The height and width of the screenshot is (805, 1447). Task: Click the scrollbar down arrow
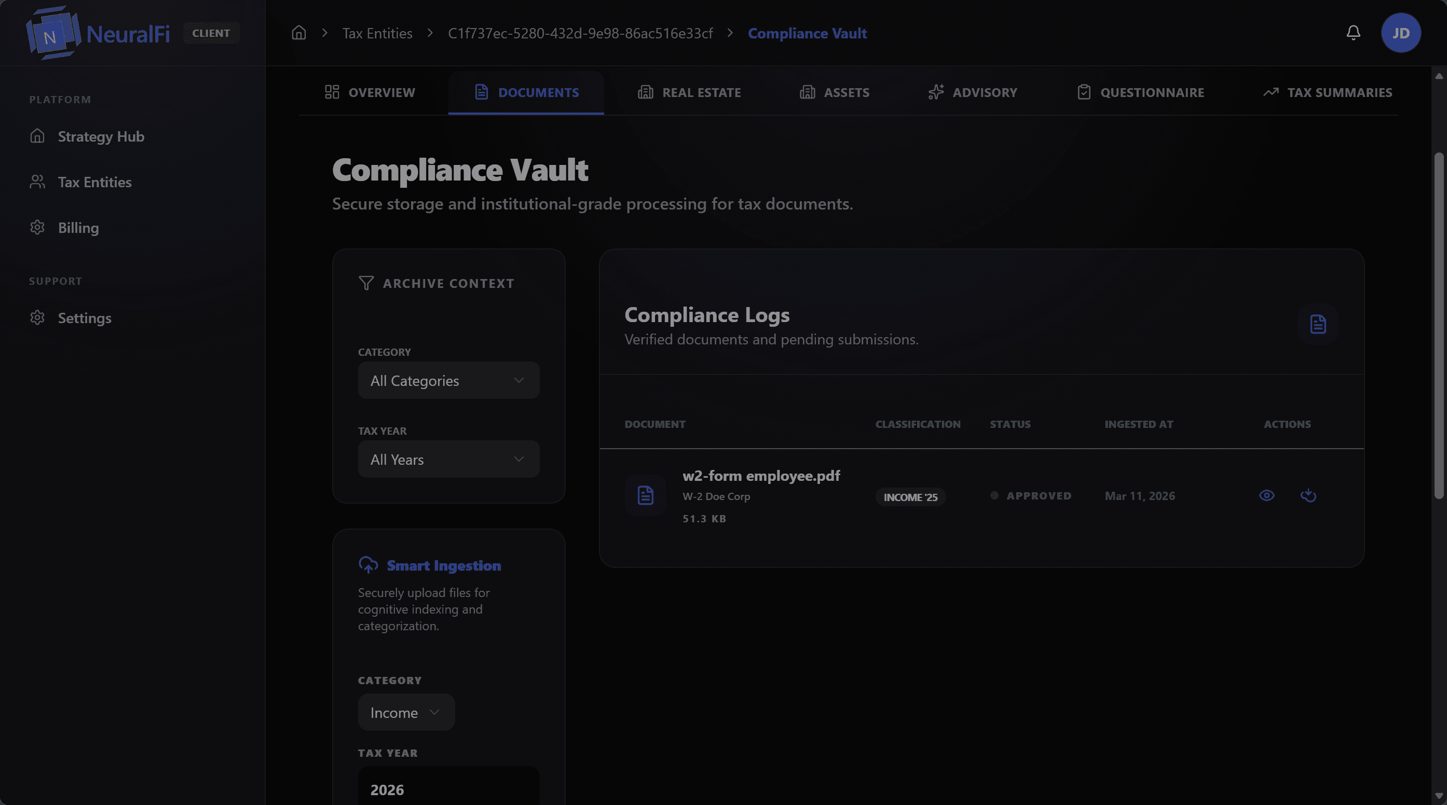click(1439, 796)
